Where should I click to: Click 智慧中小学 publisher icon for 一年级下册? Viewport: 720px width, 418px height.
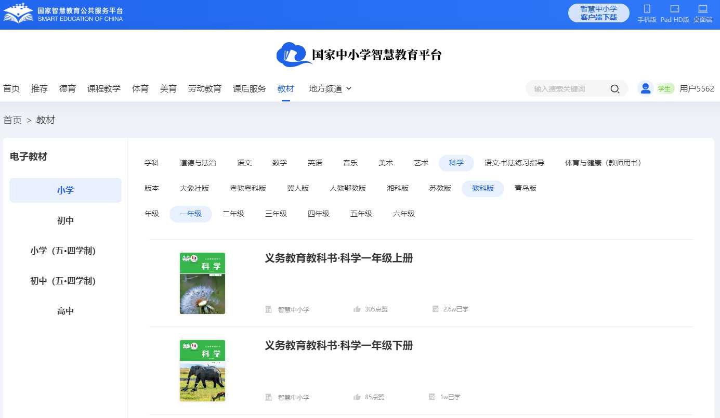268,397
